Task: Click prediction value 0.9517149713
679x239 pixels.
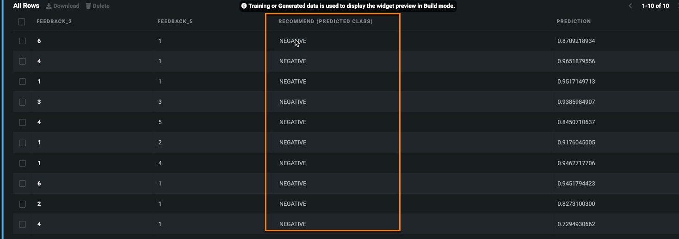Action: (576, 82)
